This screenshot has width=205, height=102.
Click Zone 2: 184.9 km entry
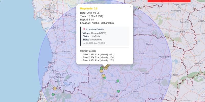[x=99, y=57]
